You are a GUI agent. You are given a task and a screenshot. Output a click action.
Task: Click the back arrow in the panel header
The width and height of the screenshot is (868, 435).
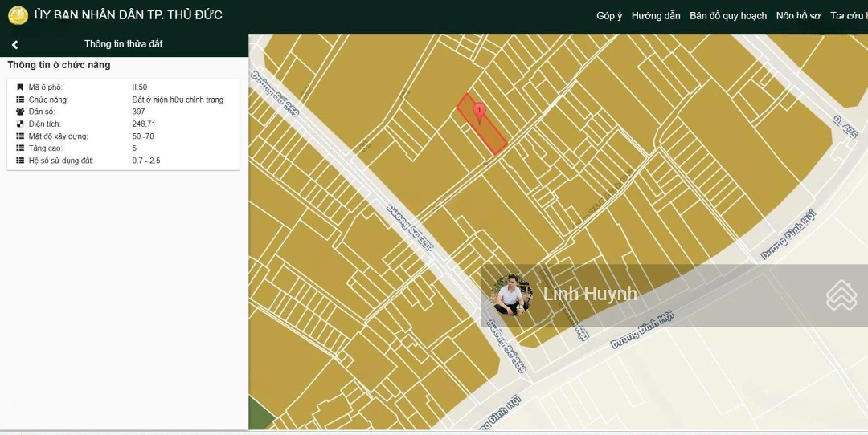click(x=14, y=45)
